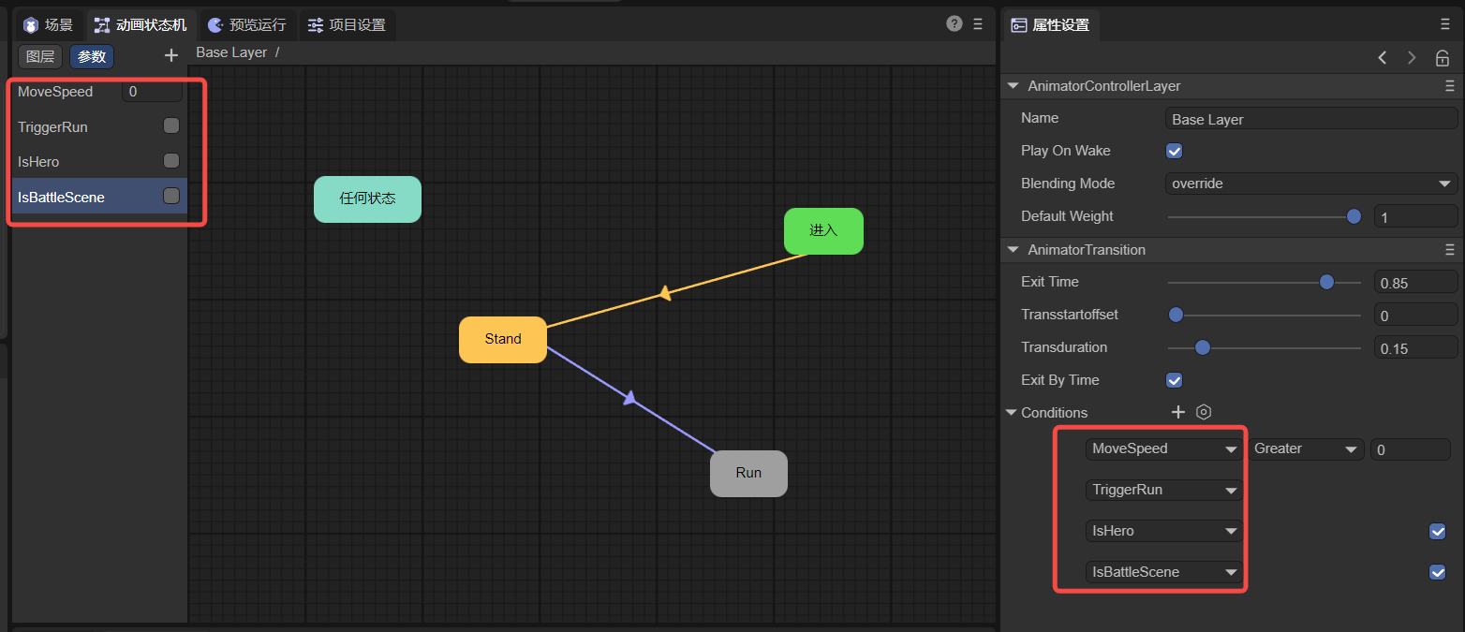Click the Name field containing Base Layer
This screenshot has height=632, width=1465.
(1310, 119)
